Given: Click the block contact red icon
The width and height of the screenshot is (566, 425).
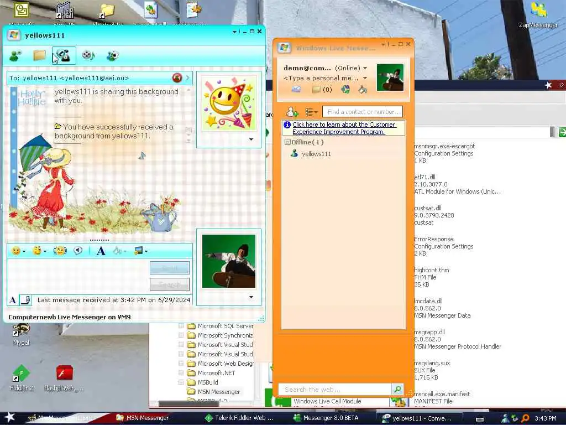Looking at the screenshot, I should (177, 77).
